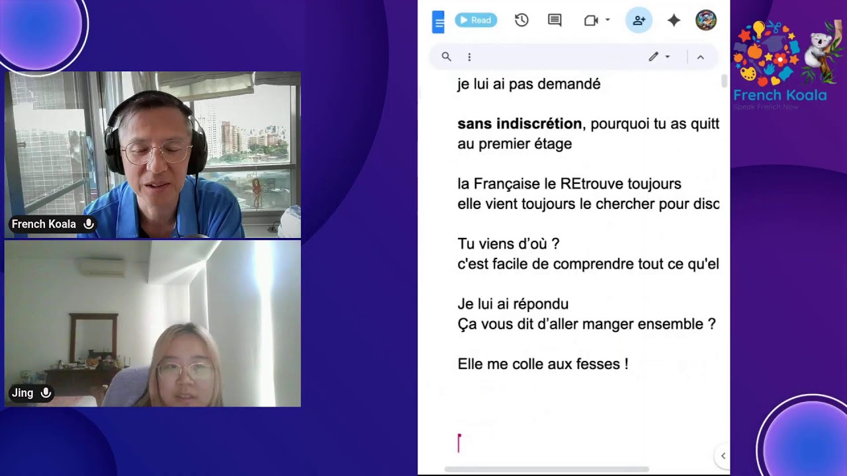Image resolution: width=847 pixels, height=476 pixels.
Task: Expand the video call dropdown arrow
Action: (607, 20)
